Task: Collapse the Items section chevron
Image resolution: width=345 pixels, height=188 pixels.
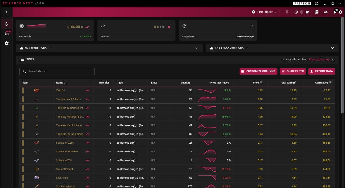Action: 333,59
